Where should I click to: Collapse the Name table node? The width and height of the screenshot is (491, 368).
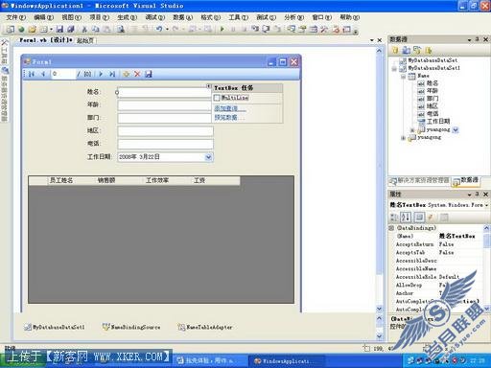point(404,76)
